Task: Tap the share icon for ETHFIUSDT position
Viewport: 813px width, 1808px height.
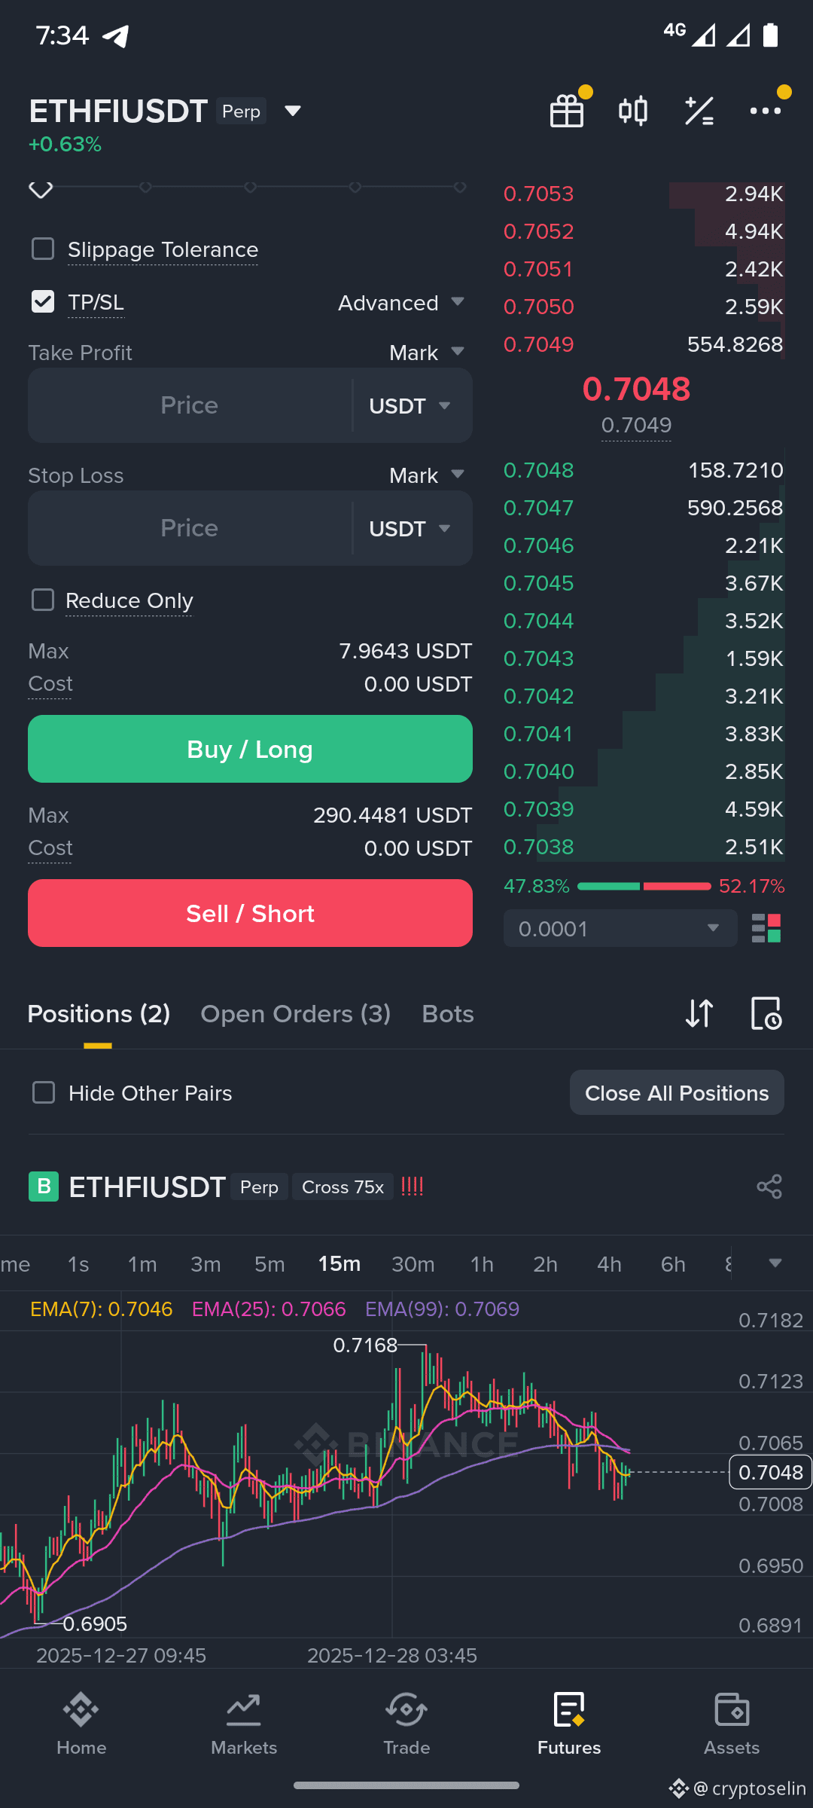Action: [x=769, y=1186]
